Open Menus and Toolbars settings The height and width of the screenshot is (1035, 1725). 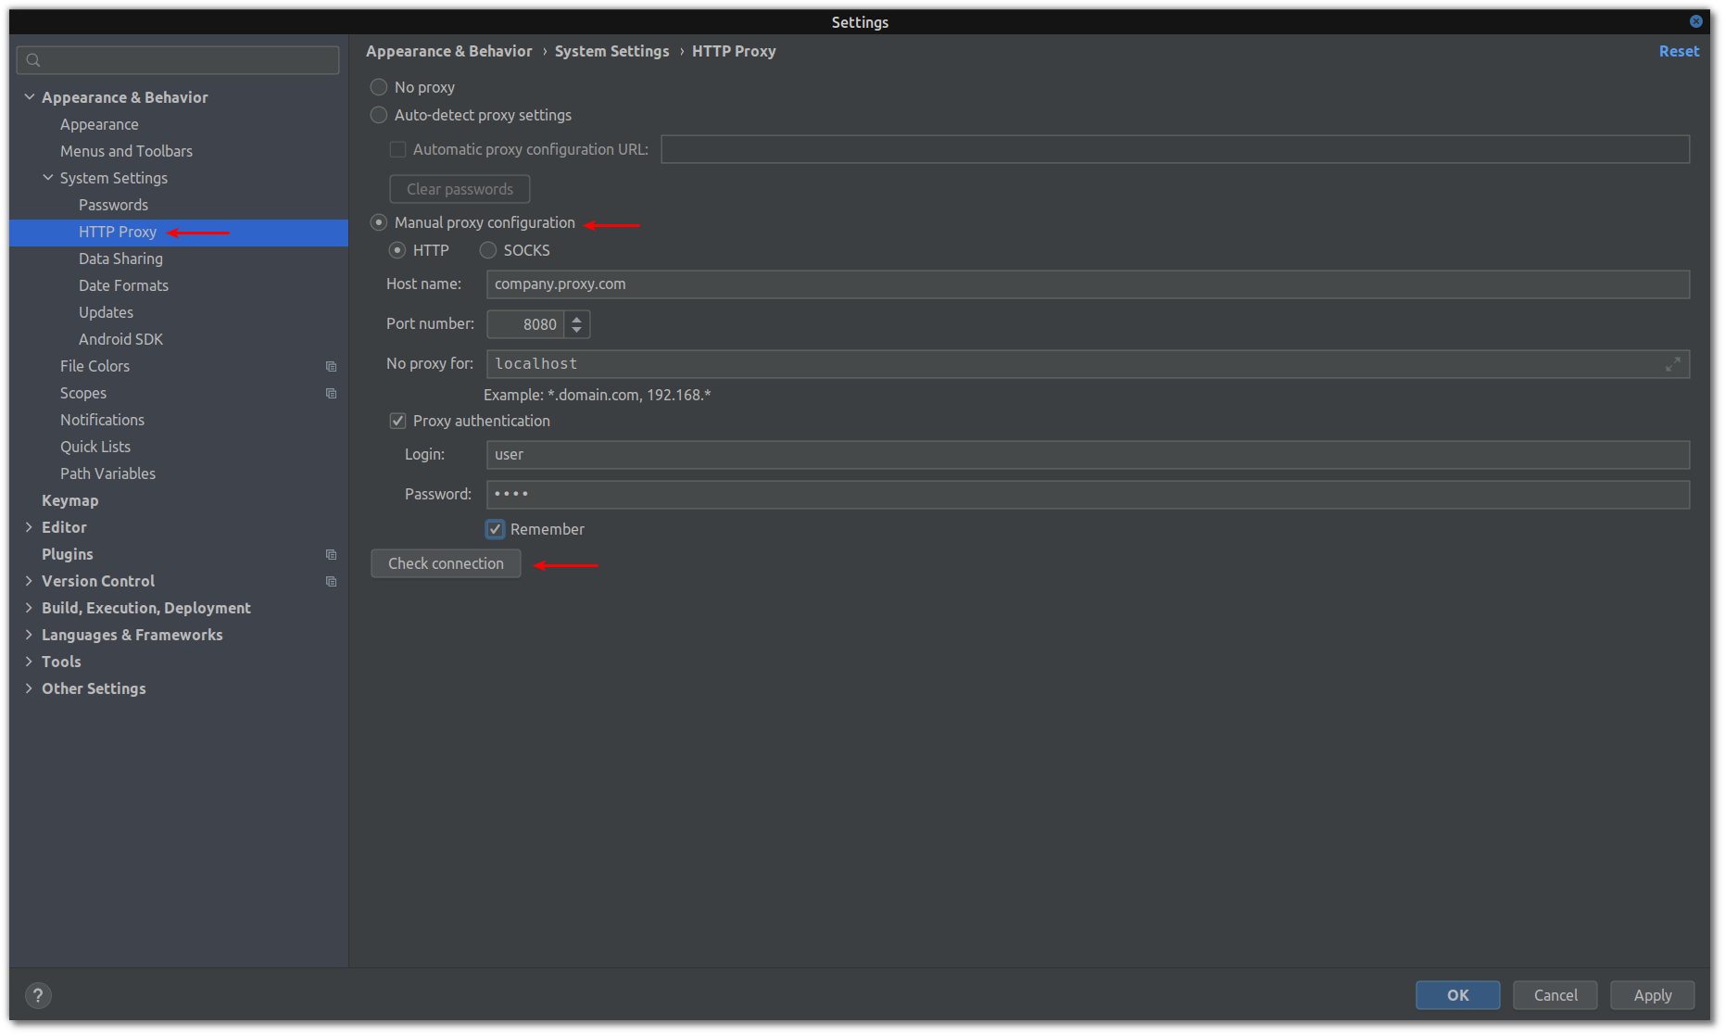point(126,151)
